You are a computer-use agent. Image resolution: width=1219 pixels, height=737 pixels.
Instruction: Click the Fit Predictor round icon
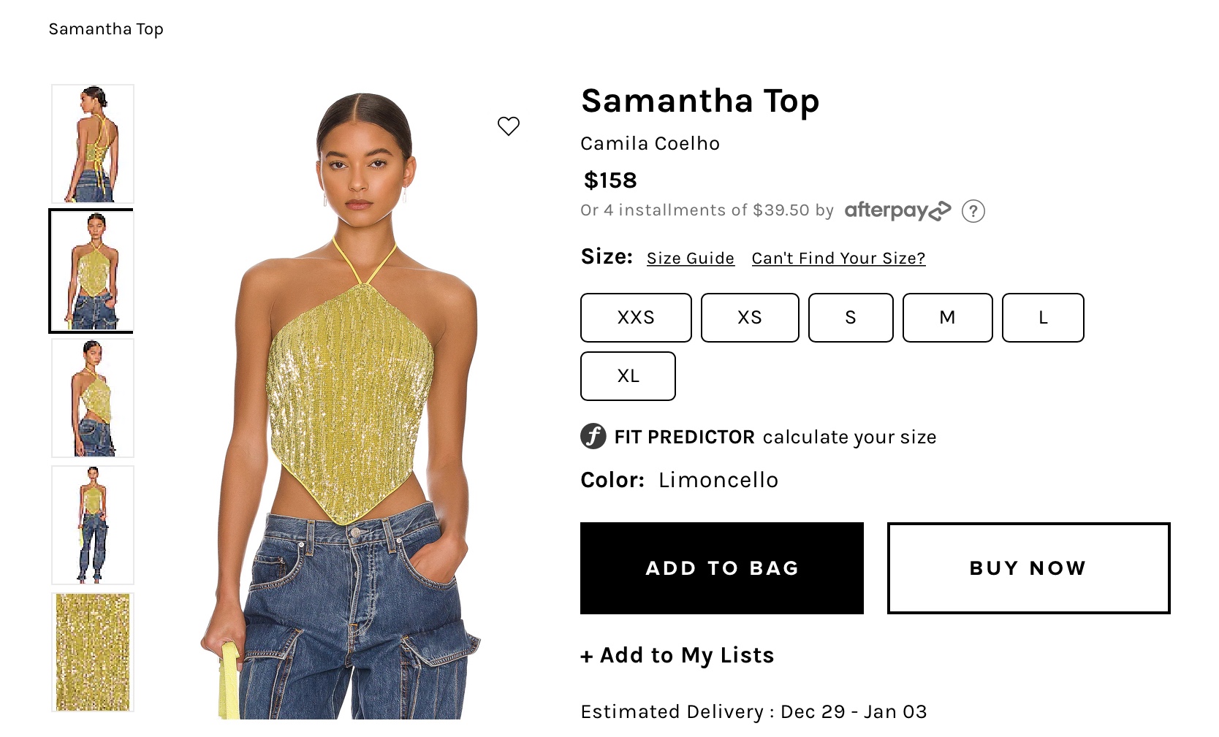[593, 437]
